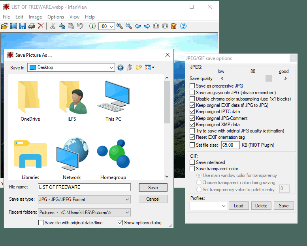The width and height of the screenshot is (307, 246).
Task: Enable Save as progressive JPG
Action: (x=192, y=86)
